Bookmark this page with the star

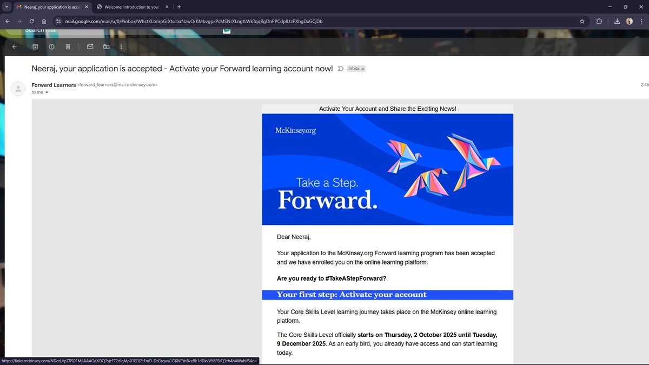point(582,21)
